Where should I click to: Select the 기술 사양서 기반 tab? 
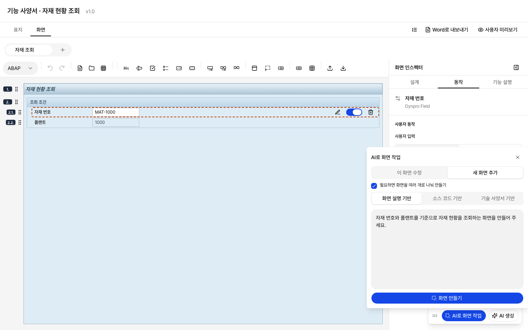498,198
